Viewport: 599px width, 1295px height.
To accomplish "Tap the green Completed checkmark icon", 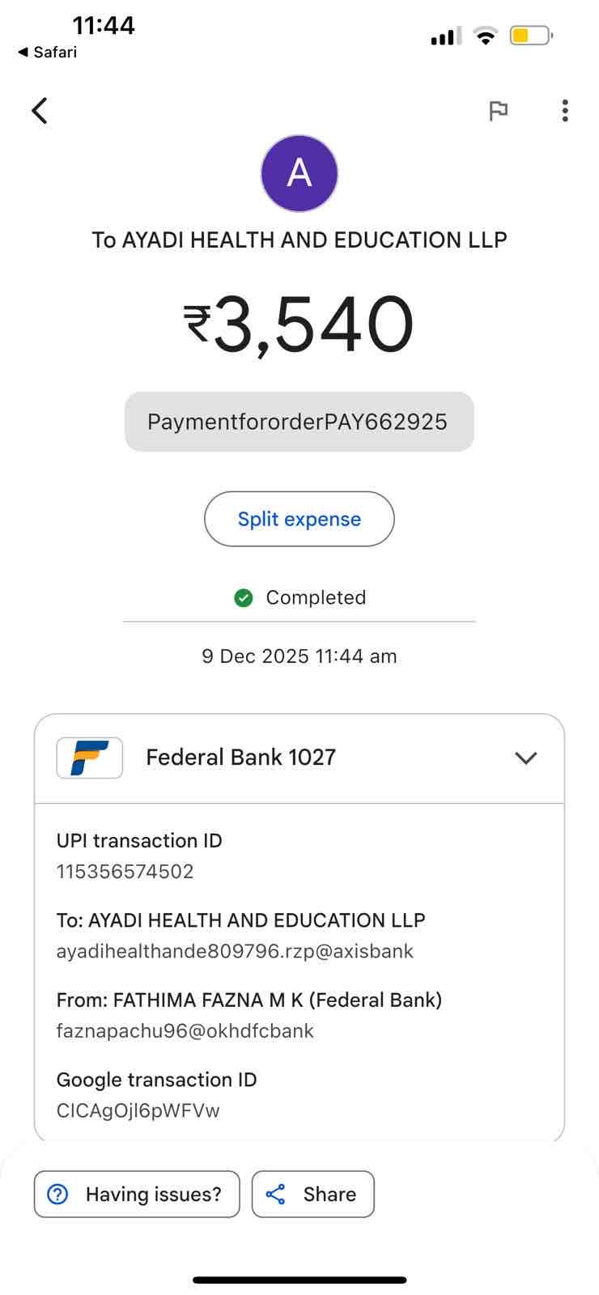I will (244, 597).
